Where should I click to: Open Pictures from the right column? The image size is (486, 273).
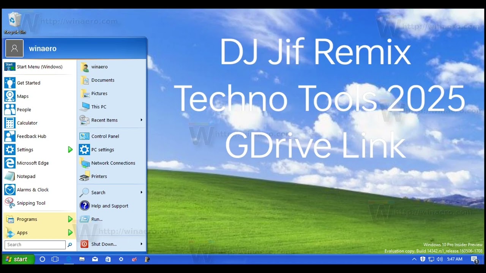click(x=112, y=93)
